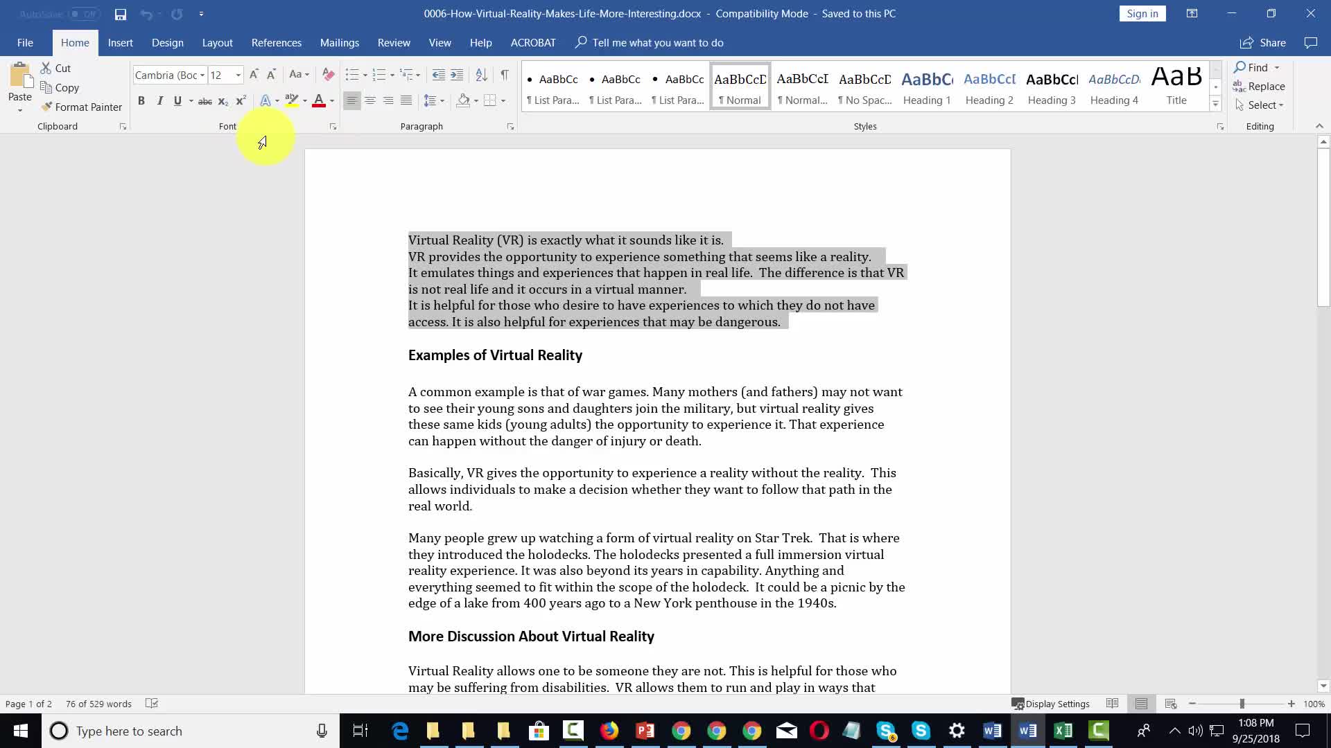
Task: Open the File tab
Action: tap(25, 43)
